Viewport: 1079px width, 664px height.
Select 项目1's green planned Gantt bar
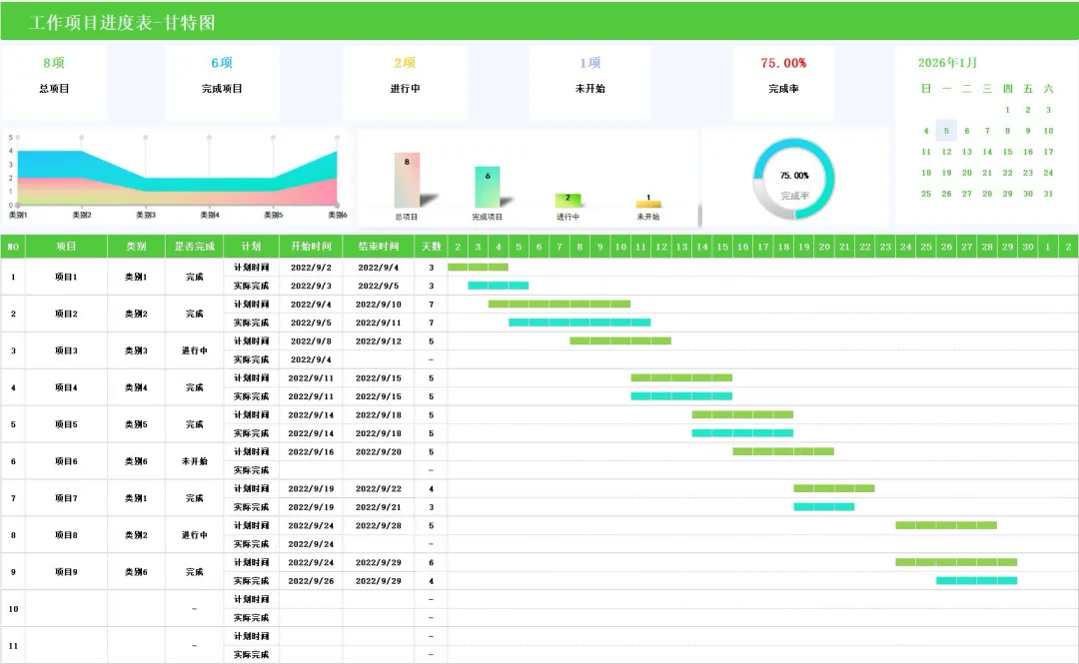click(x=479, y=267)
